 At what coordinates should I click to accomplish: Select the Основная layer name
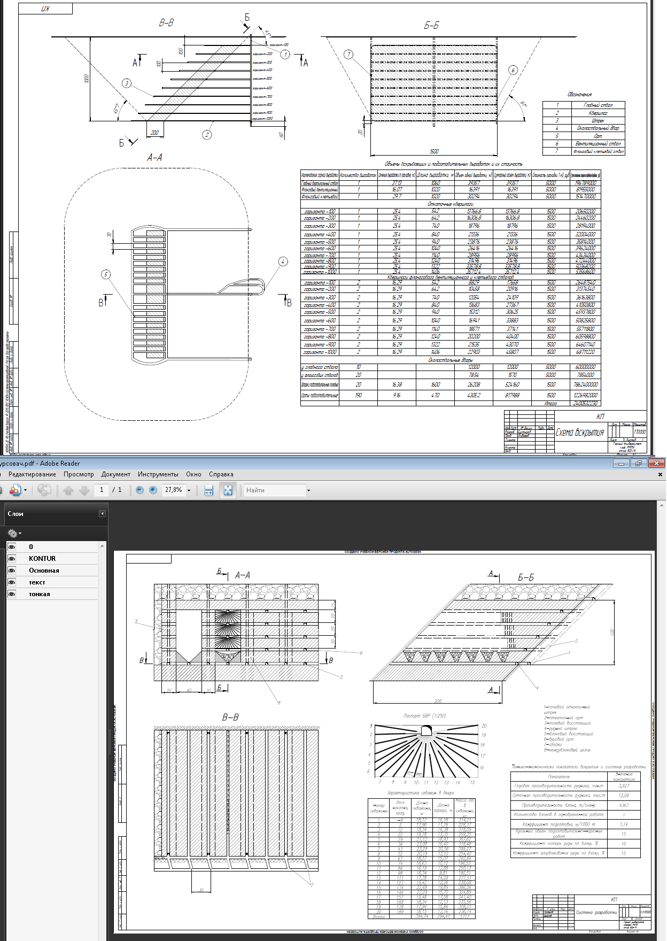click(x=44, y=570)
